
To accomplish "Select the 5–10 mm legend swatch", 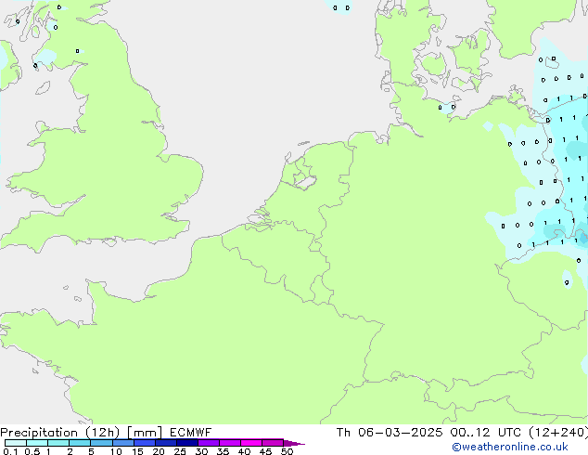I will coord(101,443).
